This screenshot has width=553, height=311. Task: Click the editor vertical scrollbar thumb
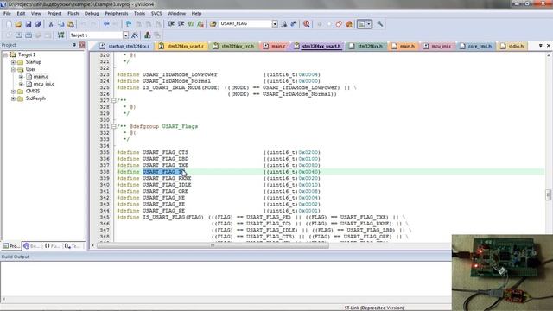548,194
